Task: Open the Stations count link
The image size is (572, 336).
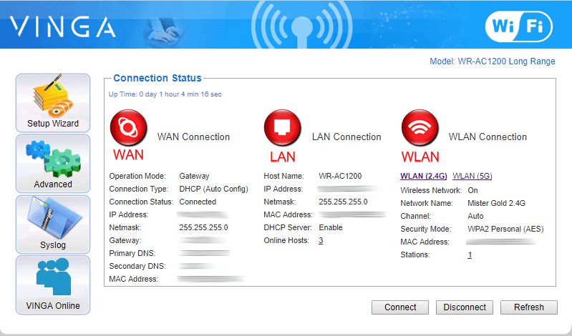Action: [470, 255]
